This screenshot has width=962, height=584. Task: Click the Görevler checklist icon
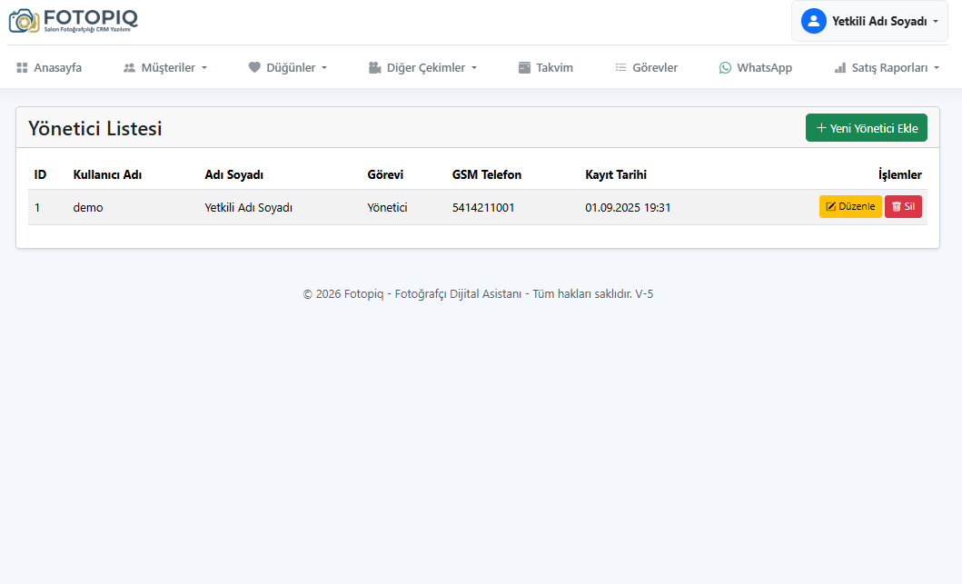(620, 67)
